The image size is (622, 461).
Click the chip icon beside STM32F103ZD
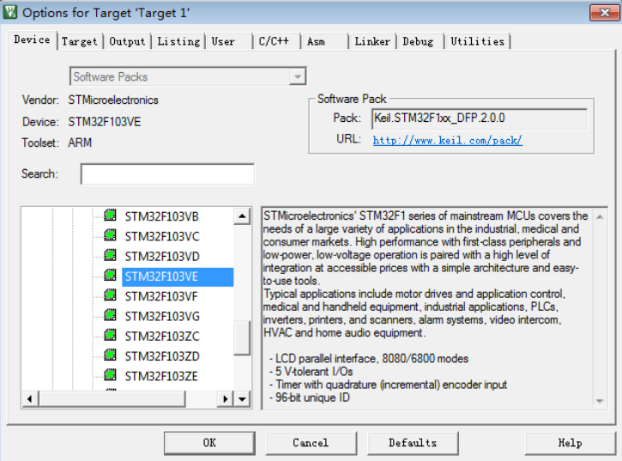coord(110,355)
